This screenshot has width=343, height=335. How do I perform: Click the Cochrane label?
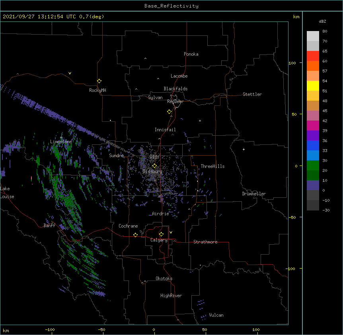tap(128, 226)
